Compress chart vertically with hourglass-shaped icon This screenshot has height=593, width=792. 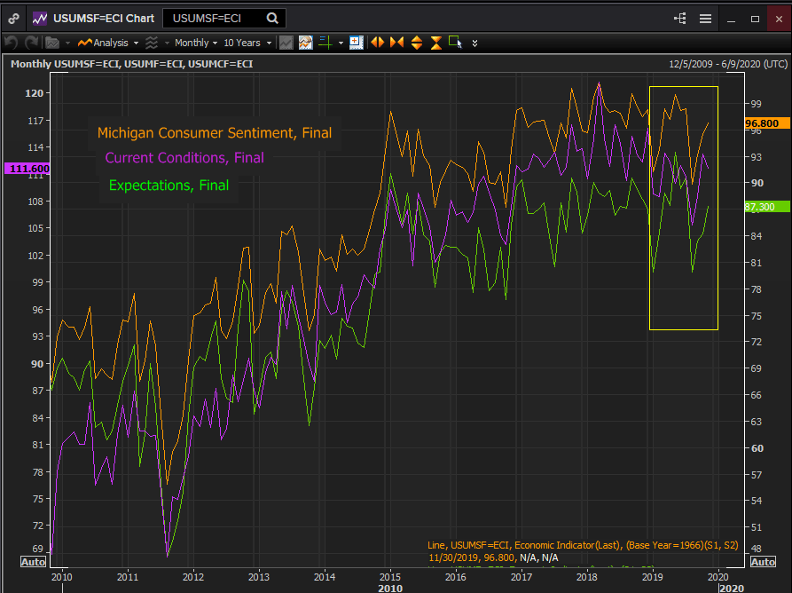436,43
